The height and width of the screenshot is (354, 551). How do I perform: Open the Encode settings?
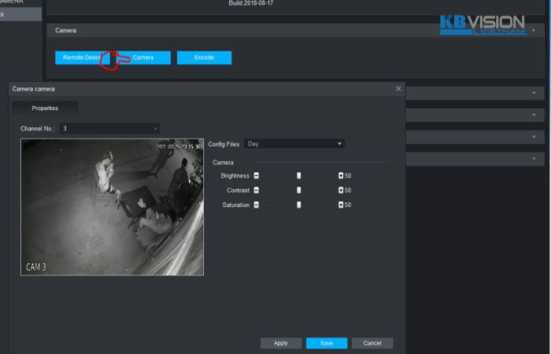pyautogui.click(x=204, y=57)
